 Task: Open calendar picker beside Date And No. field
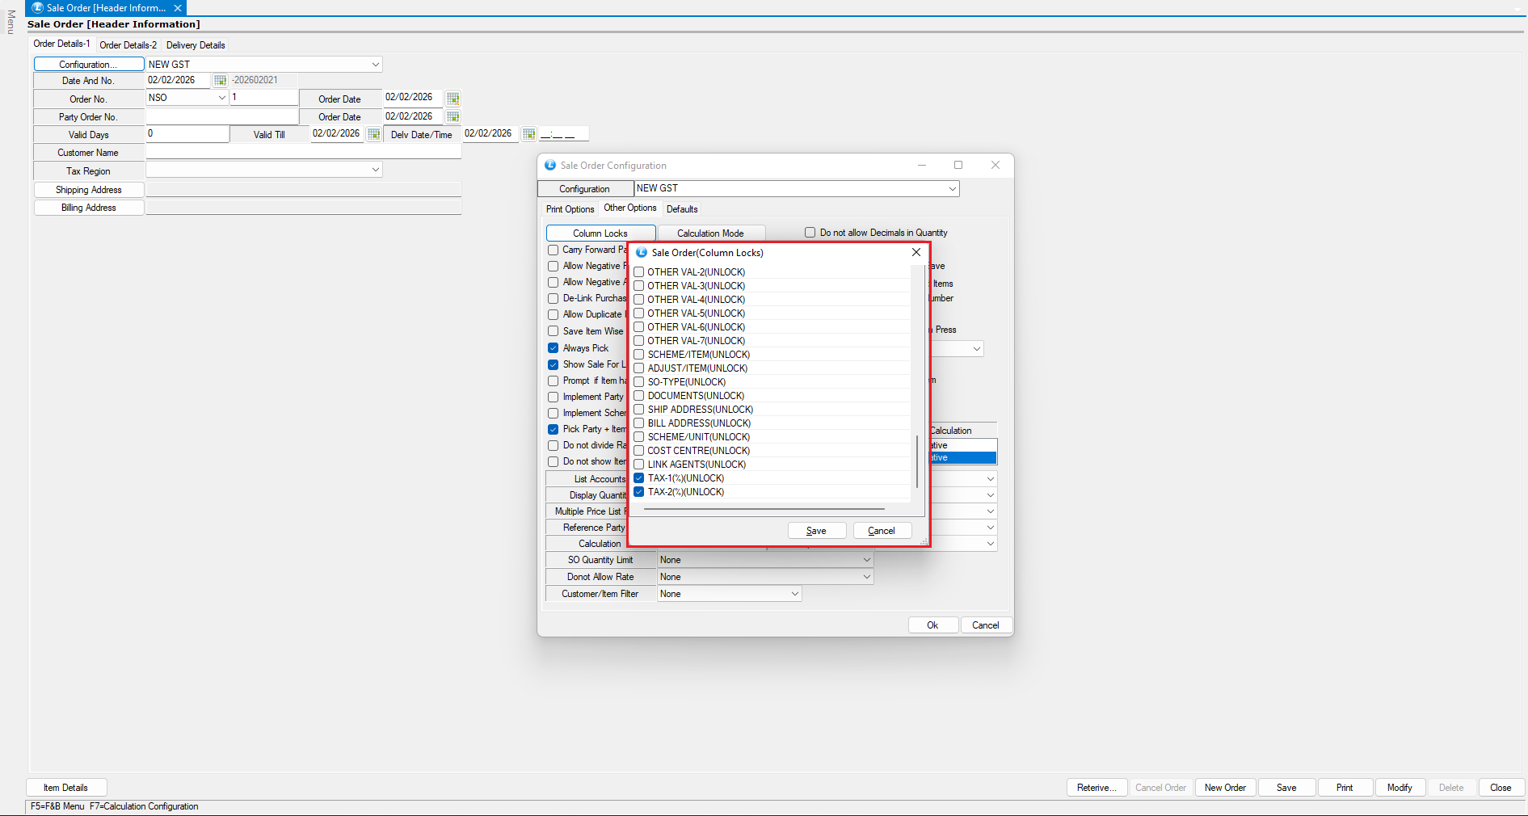pyautogui.click(x=220, y=81)
